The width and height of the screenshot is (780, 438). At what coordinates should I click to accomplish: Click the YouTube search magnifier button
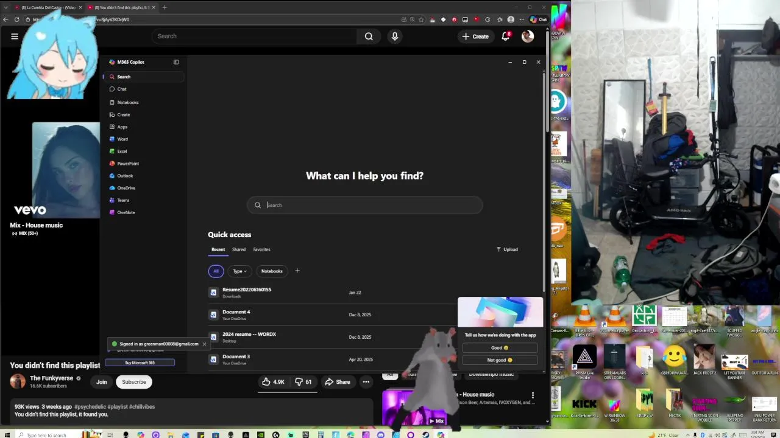(369, 36)
